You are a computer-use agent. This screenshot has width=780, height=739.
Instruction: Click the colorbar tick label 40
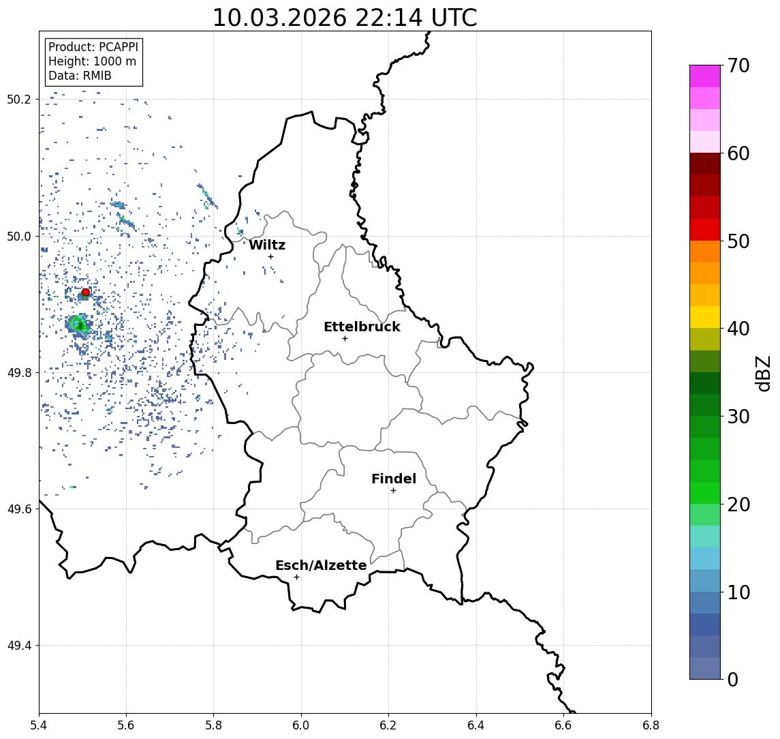click(738, 329)
